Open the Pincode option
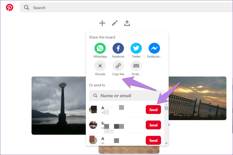This screenshot has width=233, height=155. pyautogui.click(x=100, y=66)
